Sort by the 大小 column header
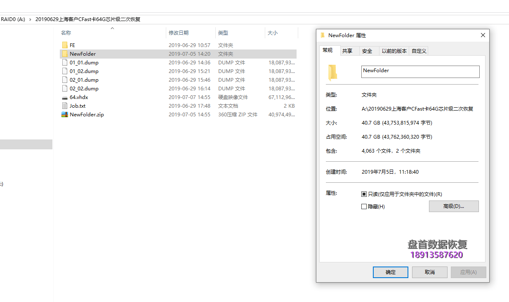This screenshot has height=302, width=509. tap(273, 33)
